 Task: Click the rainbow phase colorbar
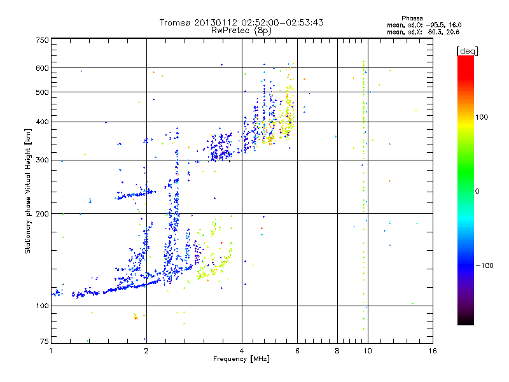[466, 190]
